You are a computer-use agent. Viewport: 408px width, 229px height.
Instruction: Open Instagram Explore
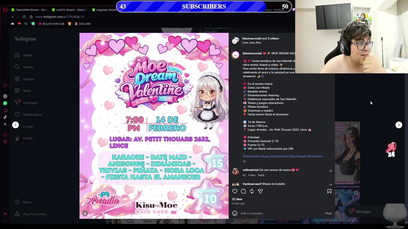pos(25,79)
